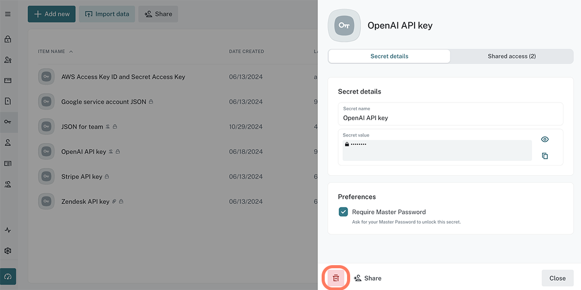Uncheck Require Master Password checkbox
The height and width of the screenshot is (290, 581).
tap(343, 212)
